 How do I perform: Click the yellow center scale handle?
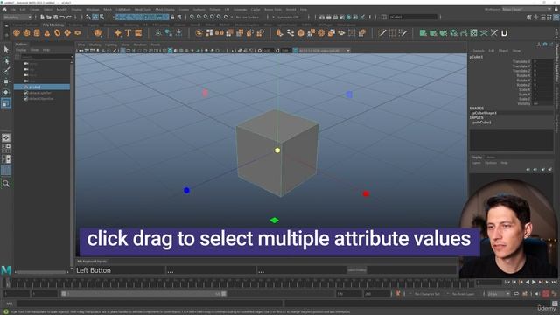tap(277, 150)
